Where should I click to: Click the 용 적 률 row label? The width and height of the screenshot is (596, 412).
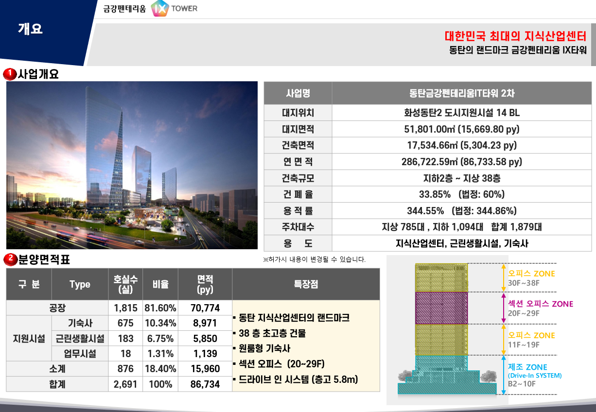[x=298, y=210]
